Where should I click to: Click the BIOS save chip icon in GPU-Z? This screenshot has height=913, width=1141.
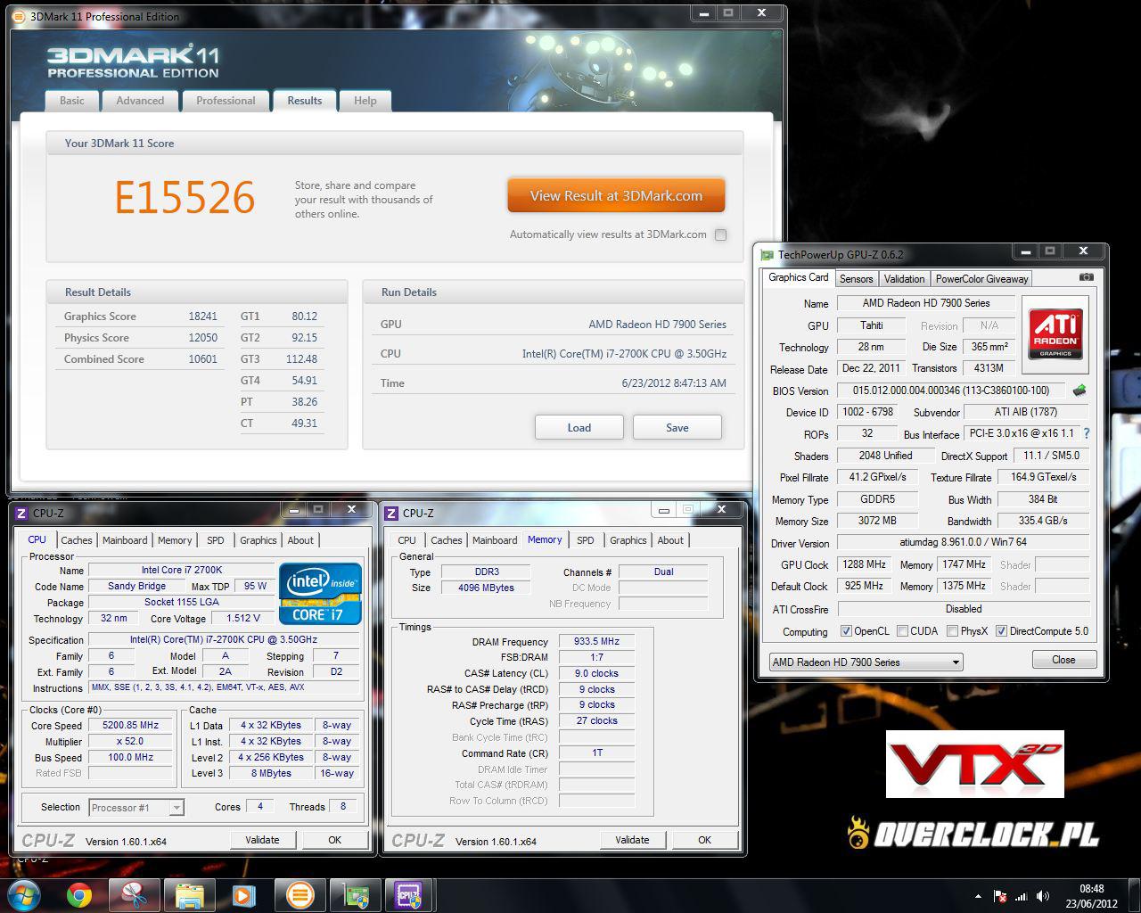click(1079, 391)
